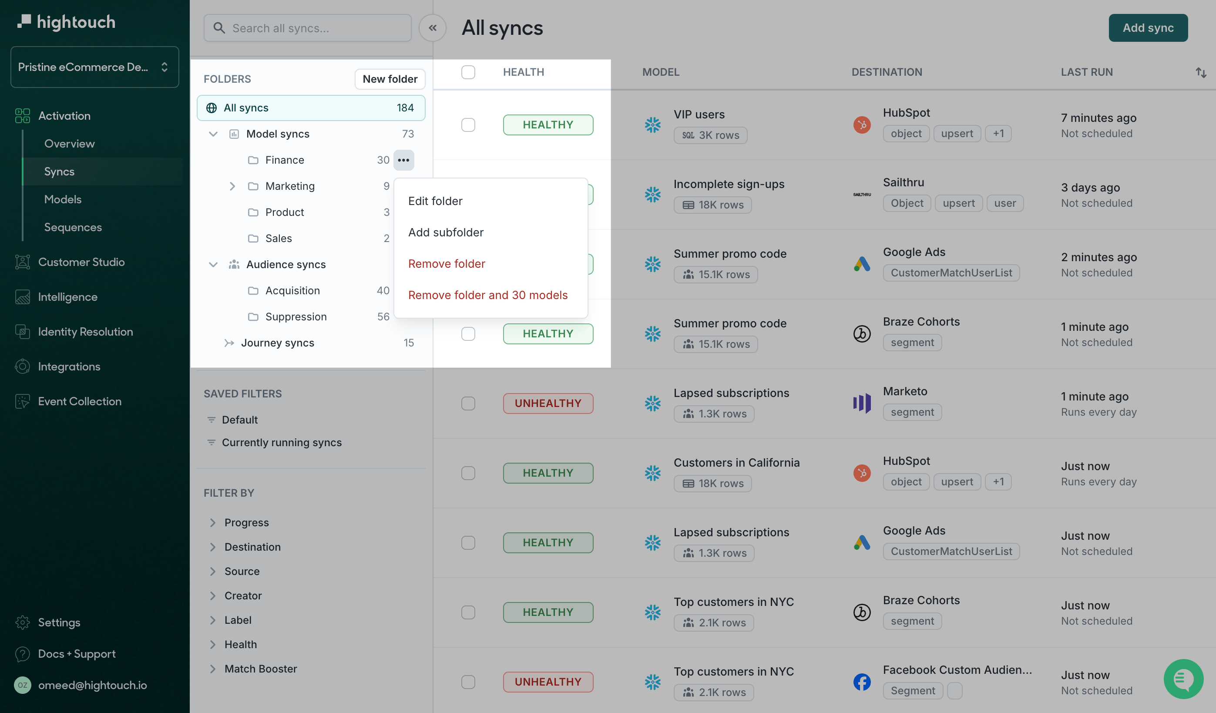Check Facebook Top customers in NYC checkbox

468,682
